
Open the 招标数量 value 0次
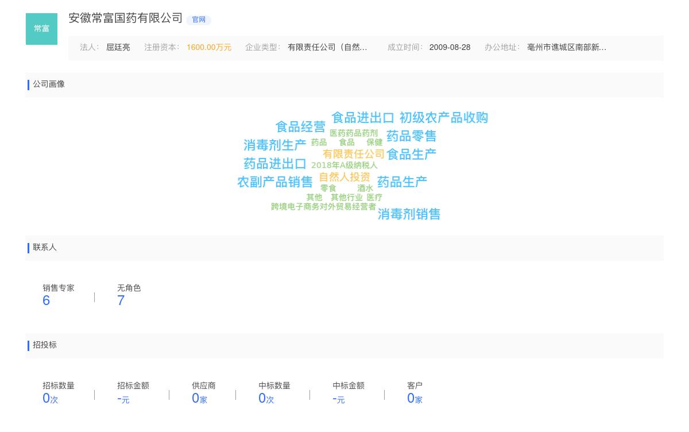click(x=51, y=398)
